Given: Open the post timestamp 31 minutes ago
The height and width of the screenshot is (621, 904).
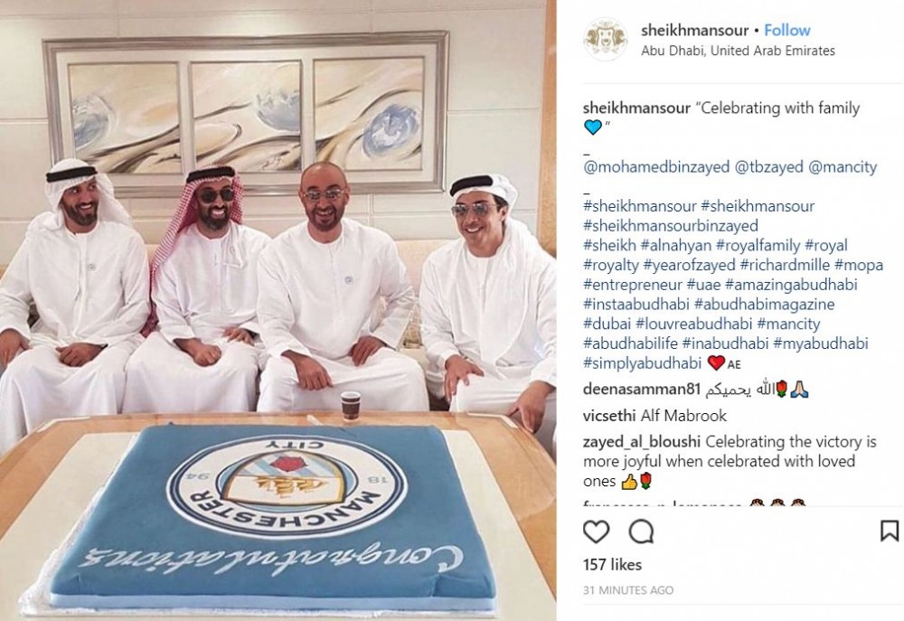Looking at the screenshot, I should (x=628, y=590).
